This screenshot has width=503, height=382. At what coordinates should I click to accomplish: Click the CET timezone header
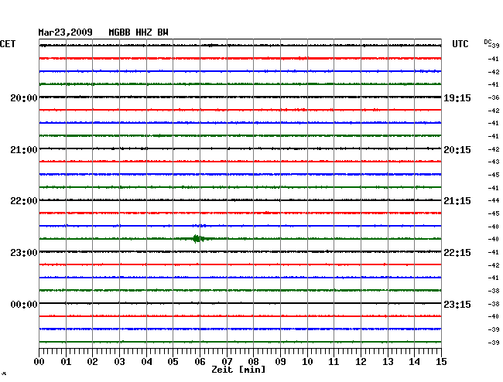point(8,44)
